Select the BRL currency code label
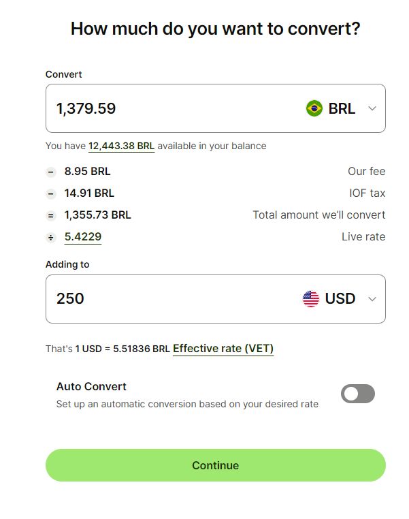 pyautogui.click(x=342, y=108)
